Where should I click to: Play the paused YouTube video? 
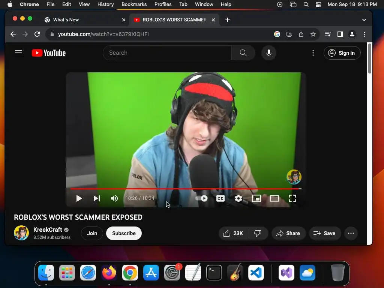79,198
